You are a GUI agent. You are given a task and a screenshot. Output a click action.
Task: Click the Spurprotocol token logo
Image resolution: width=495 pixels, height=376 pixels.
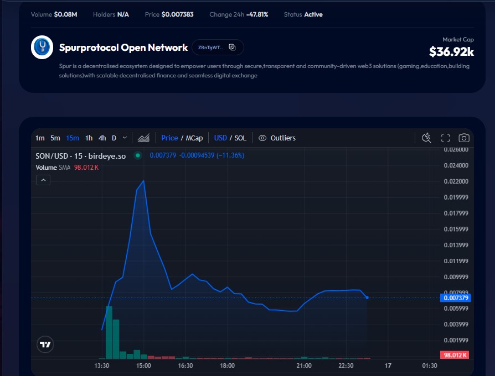[42, 48]
